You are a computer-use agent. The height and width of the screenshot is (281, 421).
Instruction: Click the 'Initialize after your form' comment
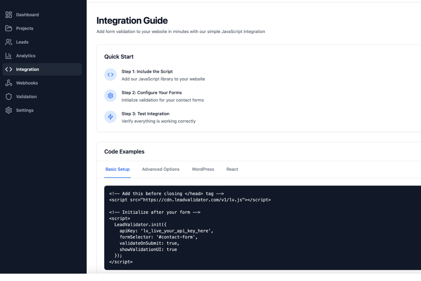pyautogui.click(x=155, y=212)
